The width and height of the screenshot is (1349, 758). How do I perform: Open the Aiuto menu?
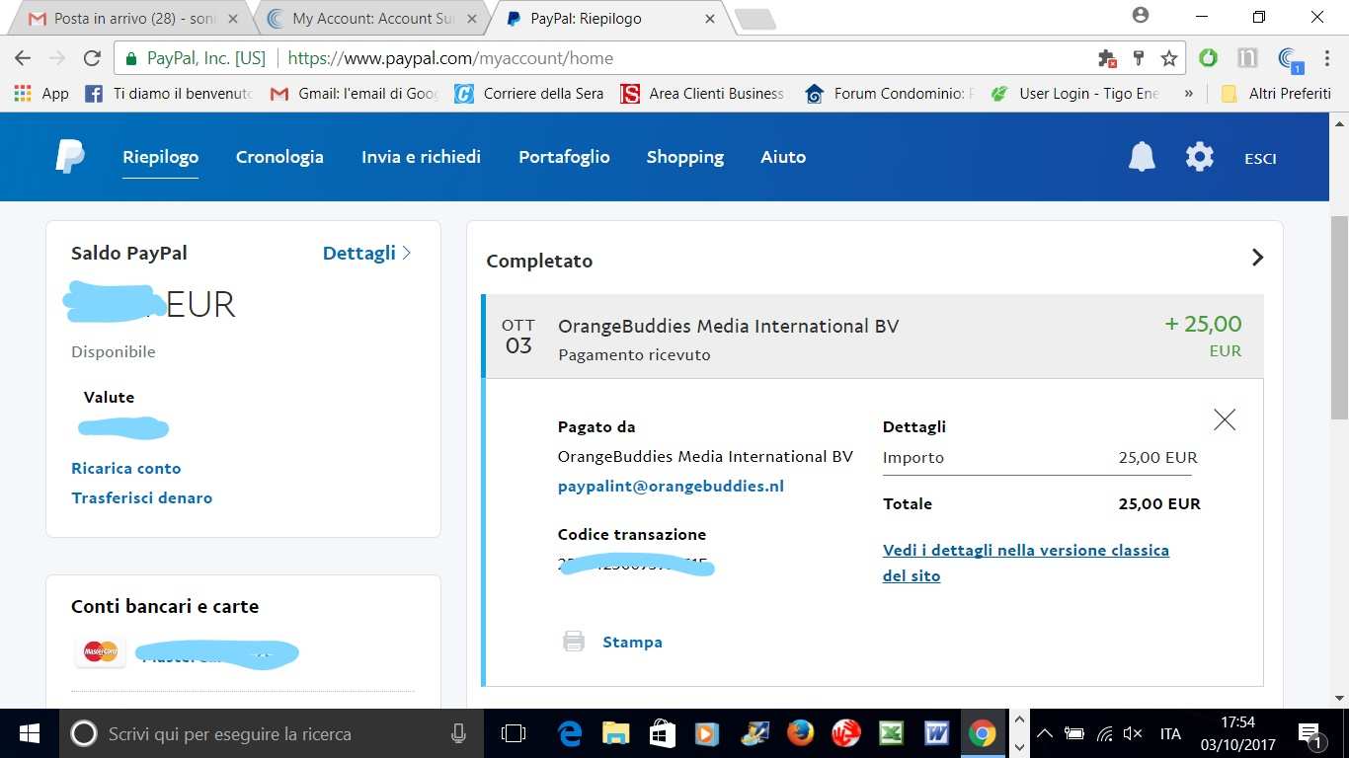(783, 157)
